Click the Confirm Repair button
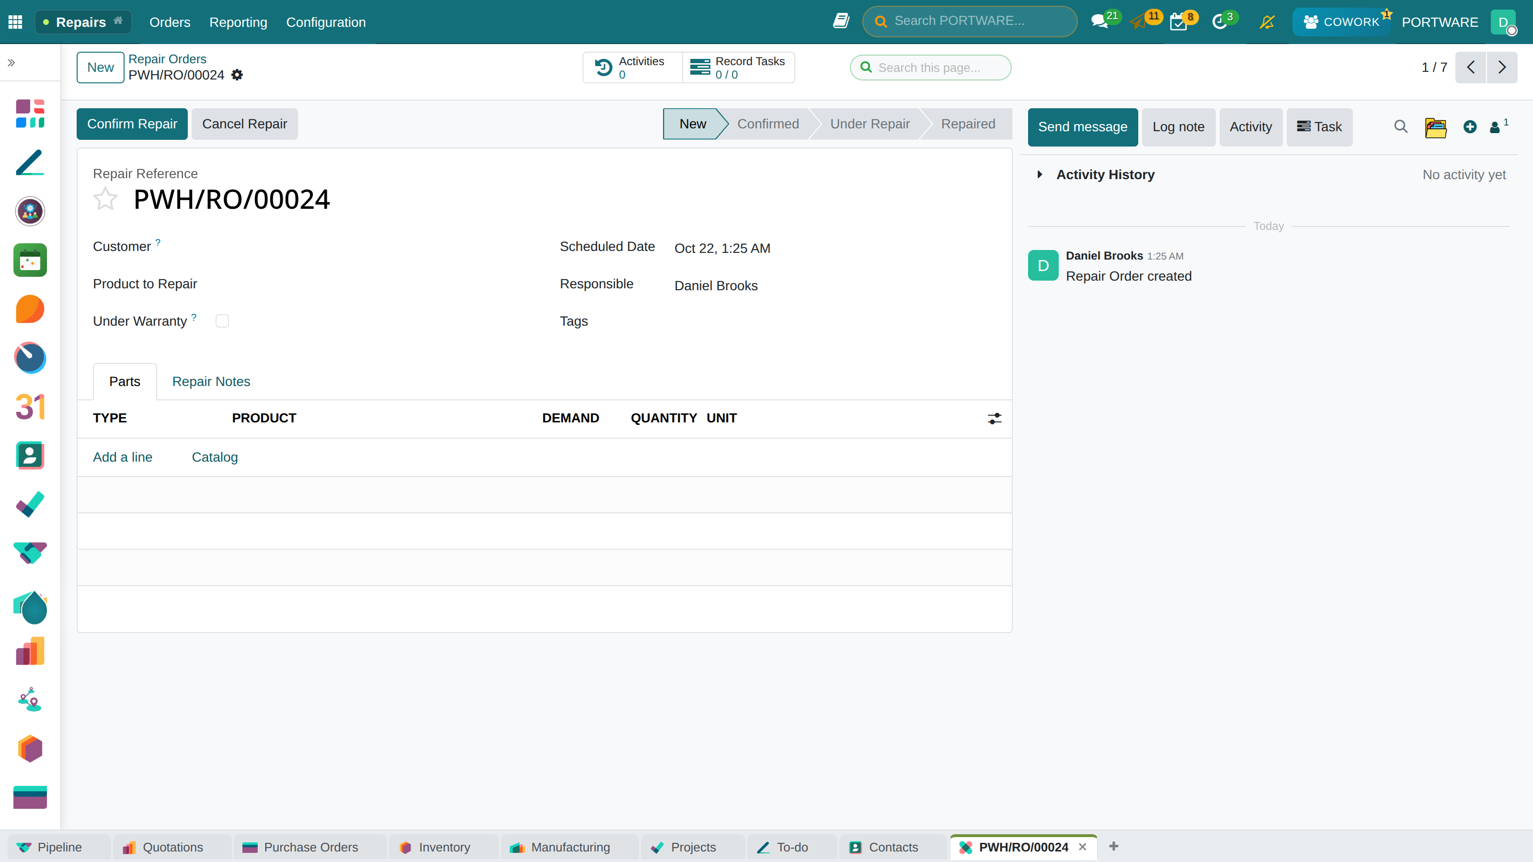Screen dimensions: 1533x862 [x=132, y=124]
